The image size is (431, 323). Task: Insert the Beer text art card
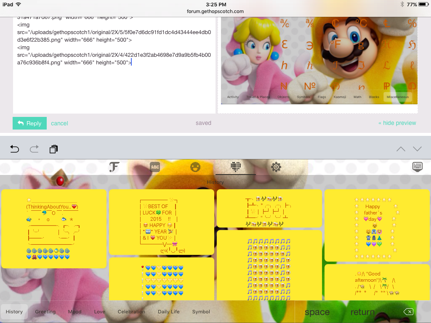(x=269, y=208)
